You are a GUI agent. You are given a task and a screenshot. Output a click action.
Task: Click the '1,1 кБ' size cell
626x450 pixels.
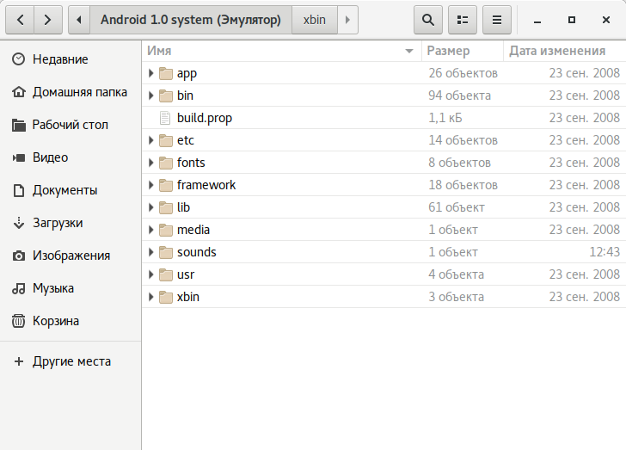point(445,118)
